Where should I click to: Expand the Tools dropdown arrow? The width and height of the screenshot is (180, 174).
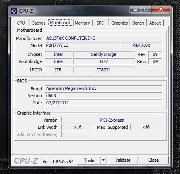tap(104, 161)
